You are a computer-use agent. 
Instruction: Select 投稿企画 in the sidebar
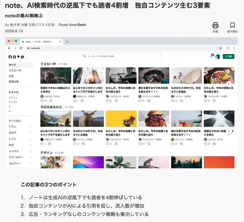[14, 82]
